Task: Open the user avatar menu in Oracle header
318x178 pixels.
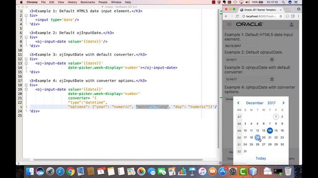Action: [292, 25]
